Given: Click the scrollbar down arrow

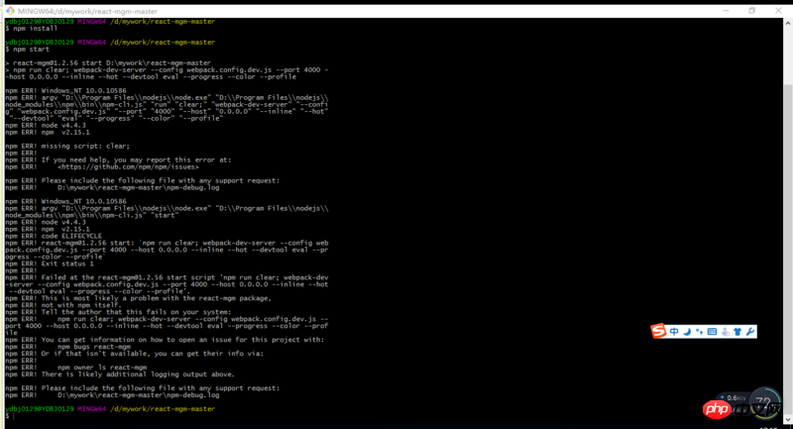Looking at the screenshot, I should coord(788,419).
